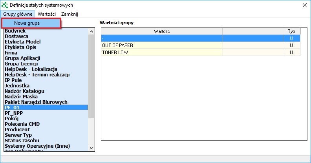This screenshot has width=311, height=163.
Task: Click the group list scrollbar thumb
Action: click(91, 76)
